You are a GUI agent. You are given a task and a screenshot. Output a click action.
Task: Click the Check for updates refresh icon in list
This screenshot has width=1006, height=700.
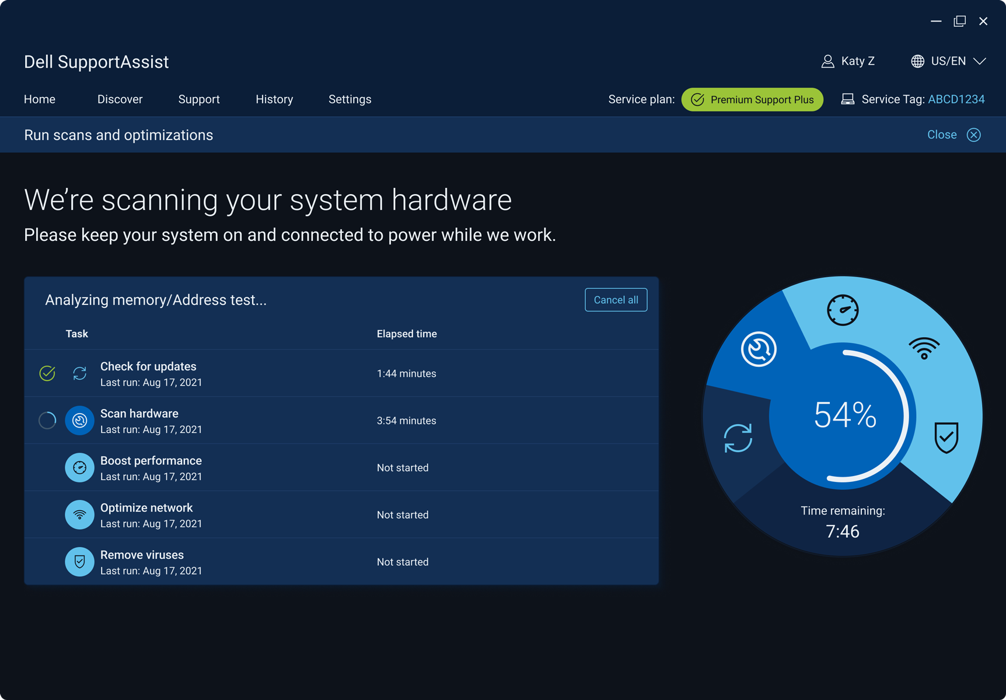coord(79,373)
